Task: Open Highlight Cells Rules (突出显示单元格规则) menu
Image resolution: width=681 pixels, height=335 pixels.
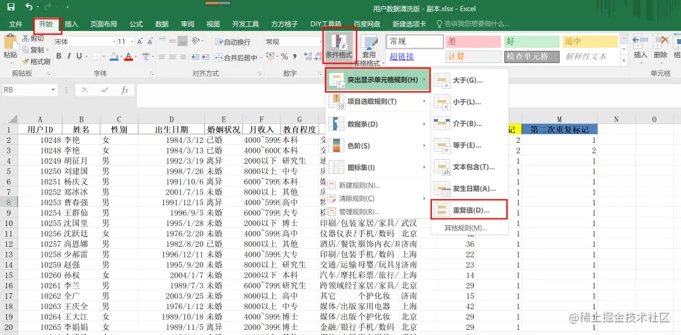Action: (378, 80)
